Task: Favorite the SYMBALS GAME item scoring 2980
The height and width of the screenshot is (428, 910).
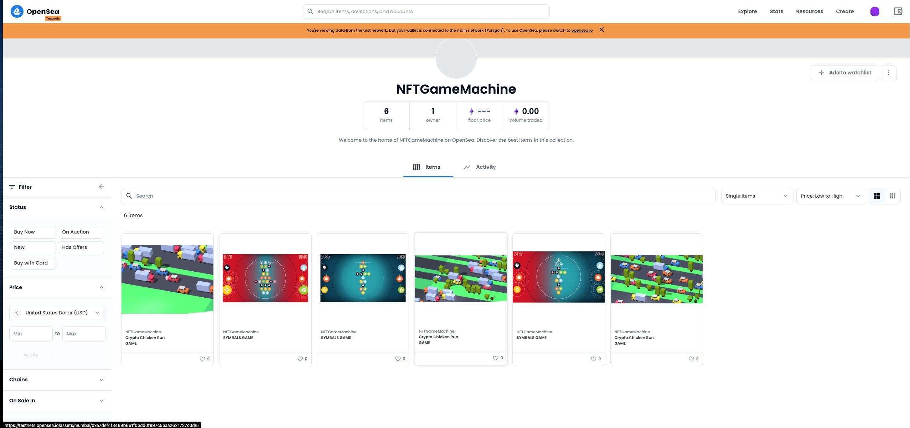Action: [398, 359]
